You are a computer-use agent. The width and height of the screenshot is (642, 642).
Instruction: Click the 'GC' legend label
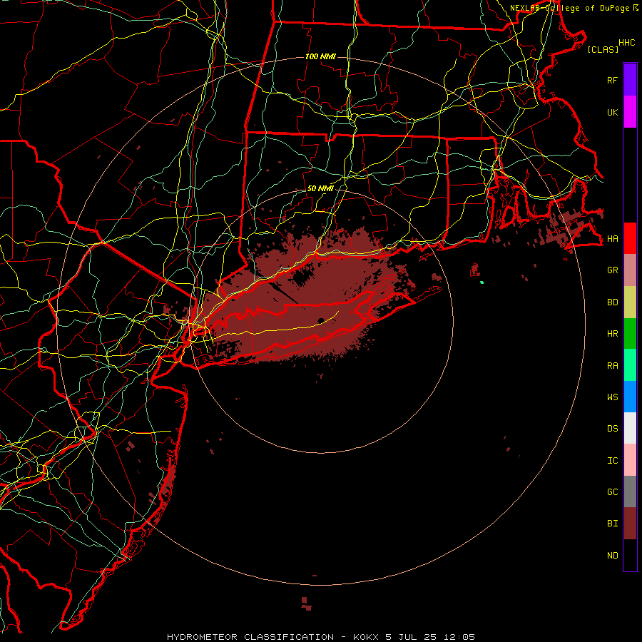coord(613,492)
